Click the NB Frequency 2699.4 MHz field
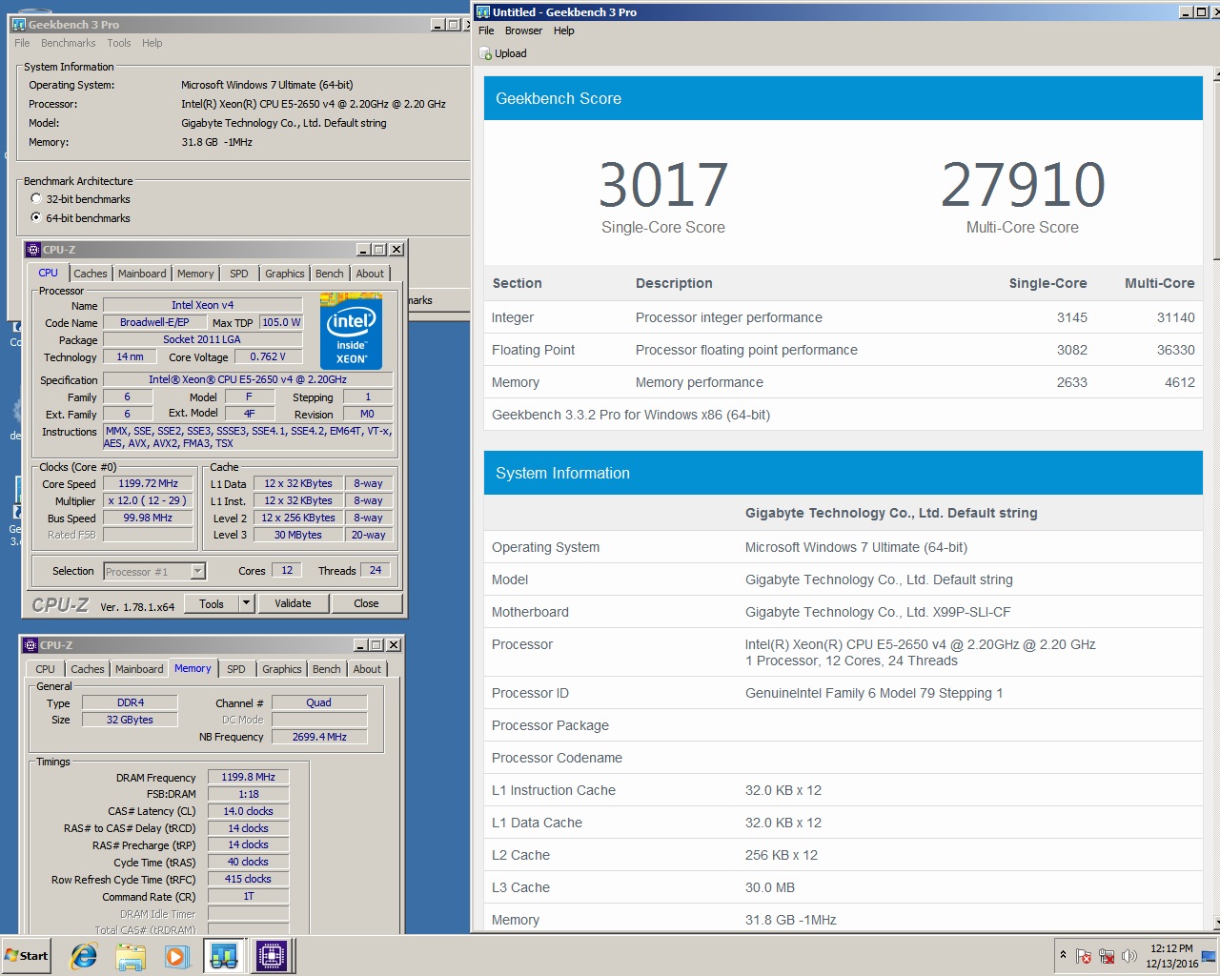The image size is (1220, 976). [x=319, y=737]
